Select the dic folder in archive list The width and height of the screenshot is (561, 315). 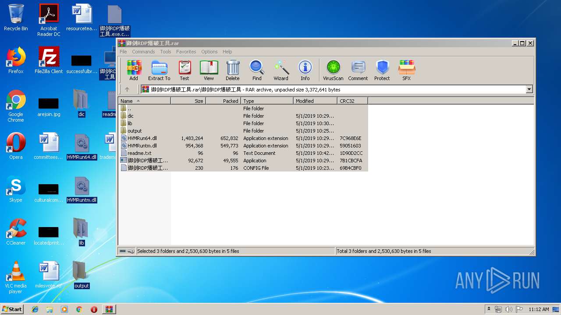243,116
